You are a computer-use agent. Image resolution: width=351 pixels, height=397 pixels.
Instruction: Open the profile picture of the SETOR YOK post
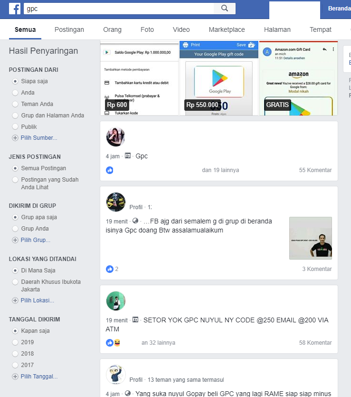[x=116, y=301]
